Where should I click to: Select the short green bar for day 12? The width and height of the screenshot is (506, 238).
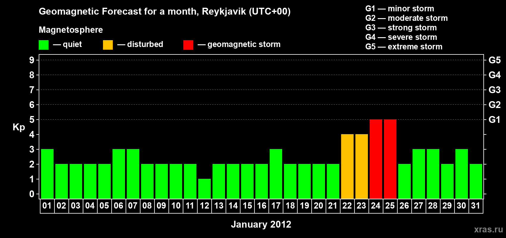204,189
